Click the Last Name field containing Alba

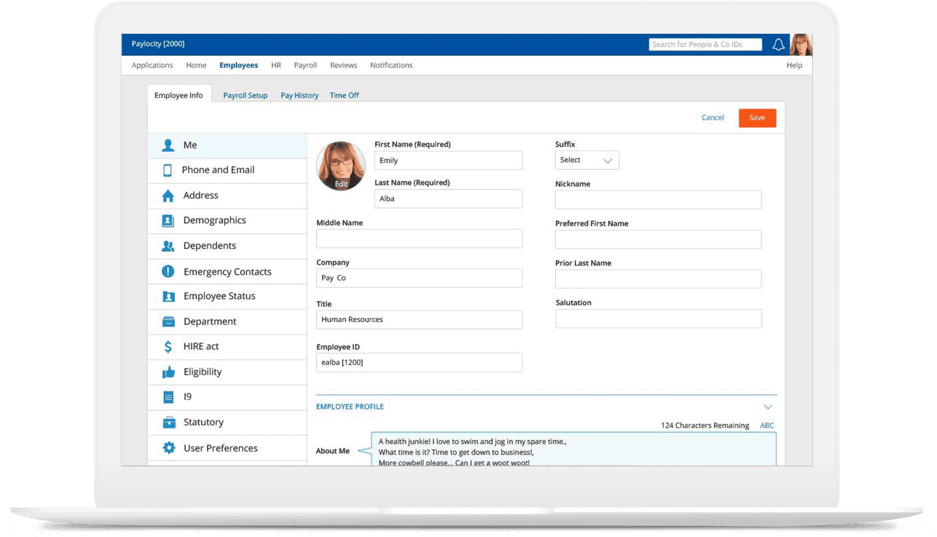448,199
